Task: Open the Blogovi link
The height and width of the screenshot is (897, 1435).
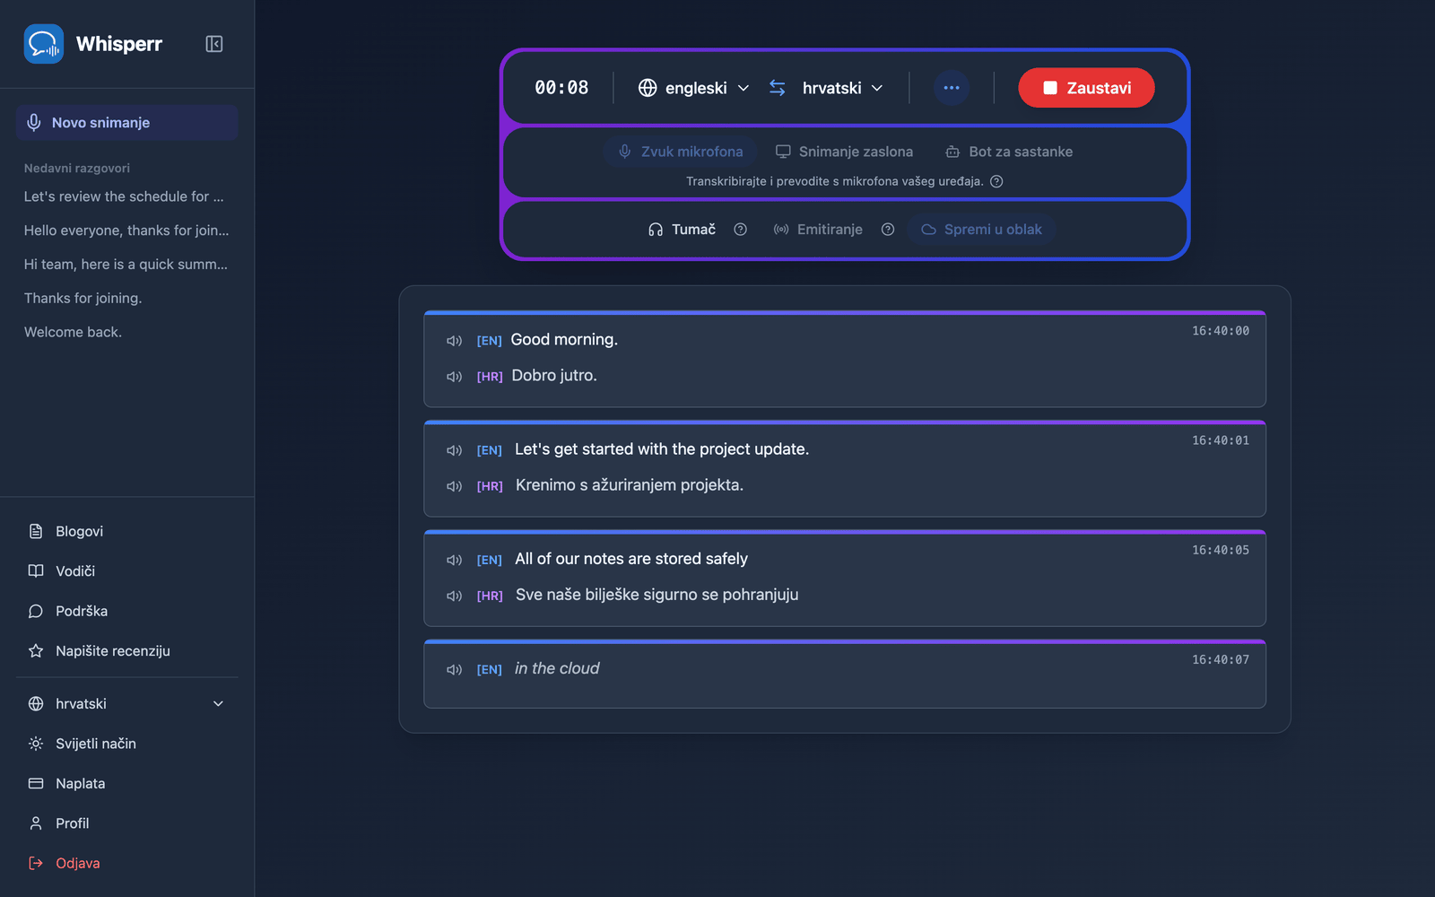Action: 126,531
